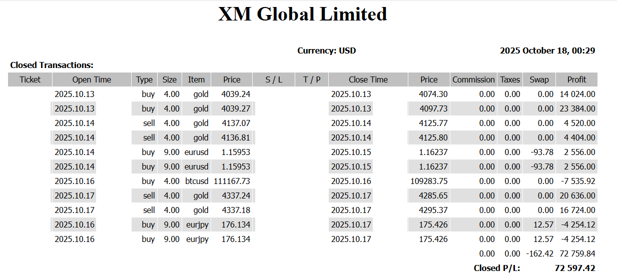Click the Closed P/L total 72 597.42
Viewport: 617px width, 277px height.
tap(575, 268)
